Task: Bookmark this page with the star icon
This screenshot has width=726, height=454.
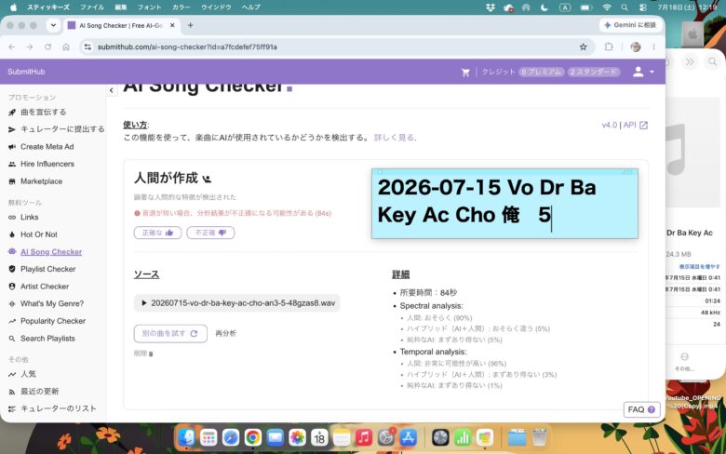Action: pos(583,47)
